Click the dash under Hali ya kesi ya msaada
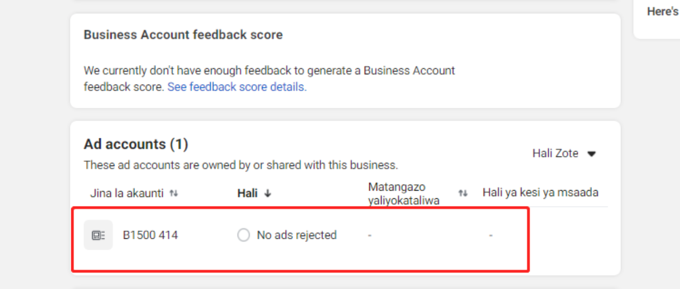 coord(491,236)
